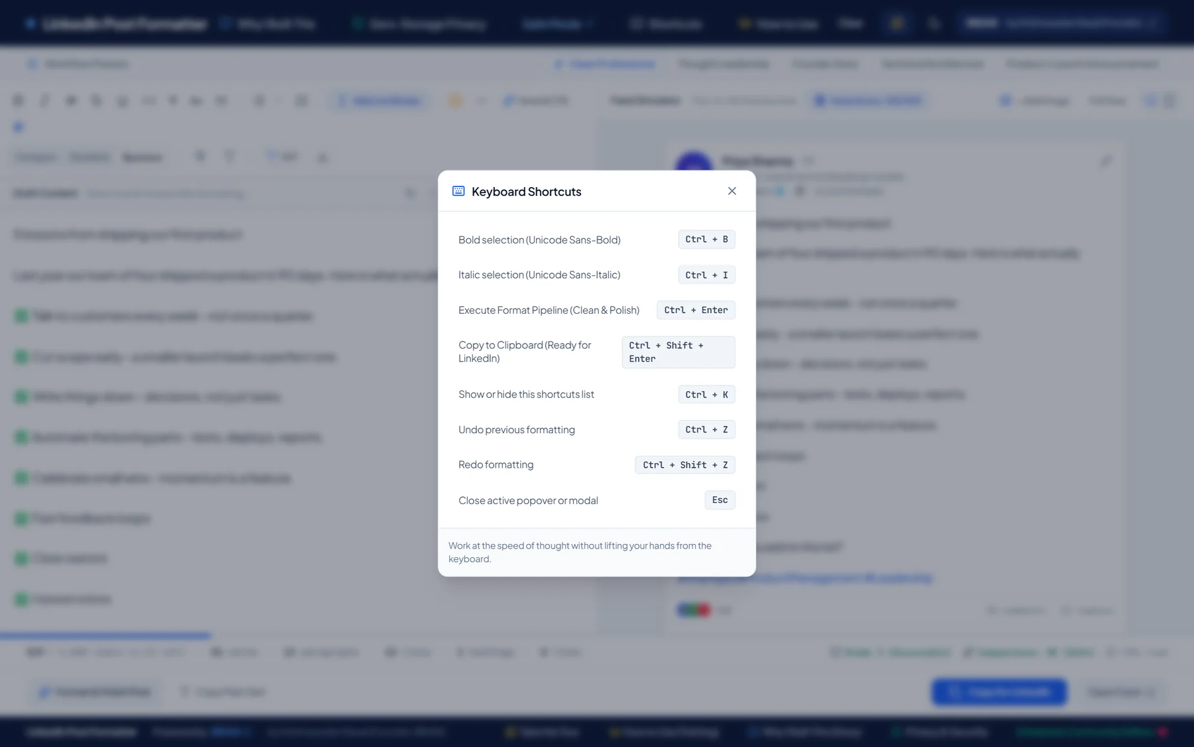Click 'Execute Format Pipeline (Clean & Polish)' text
This screenshot has height=747, width=1194.
[x=549, y=310]
